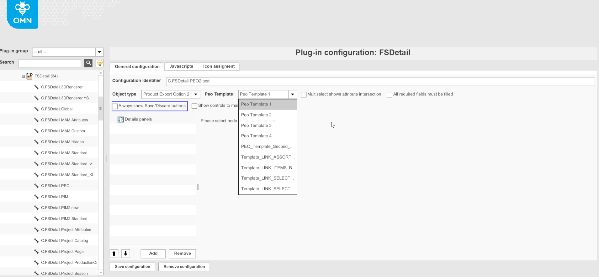Open the Plug-in group dropdown
Screen dimensions: 599x277
tap(99, 52)
